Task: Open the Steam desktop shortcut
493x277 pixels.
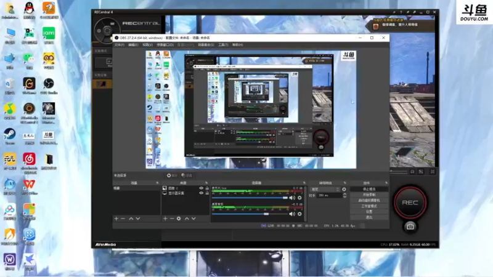Action: (x=10, y=136)
